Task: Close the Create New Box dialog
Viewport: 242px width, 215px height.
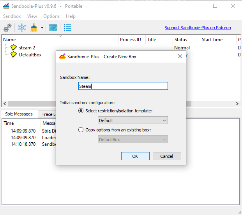Action: point(180,56)
